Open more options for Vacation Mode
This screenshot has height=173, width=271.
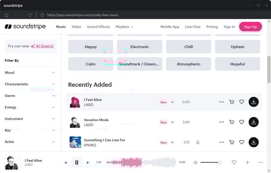pyautogui.click(x=222, y=122)
